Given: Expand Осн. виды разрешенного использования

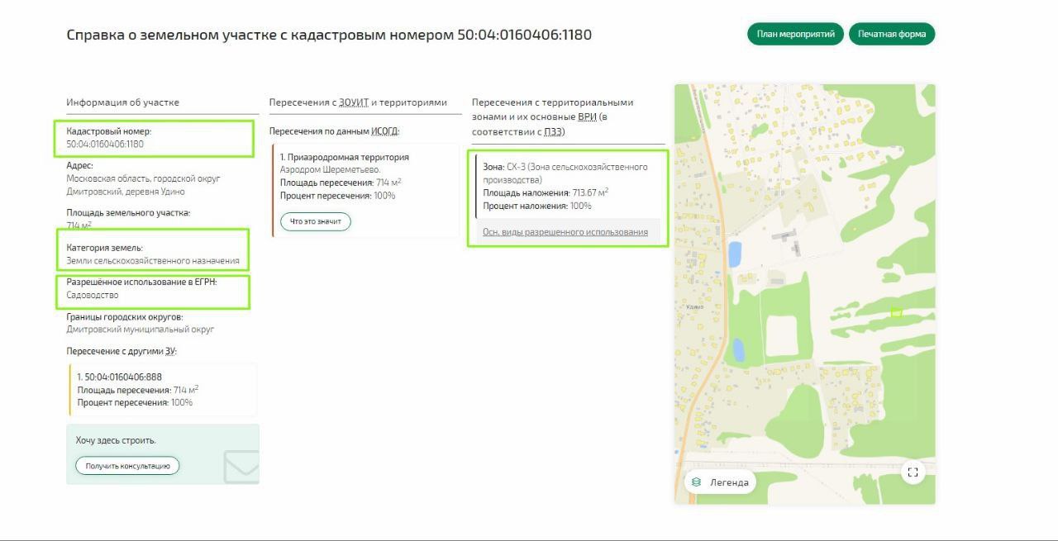Looking at the screenshot, I should coord(565,232).
